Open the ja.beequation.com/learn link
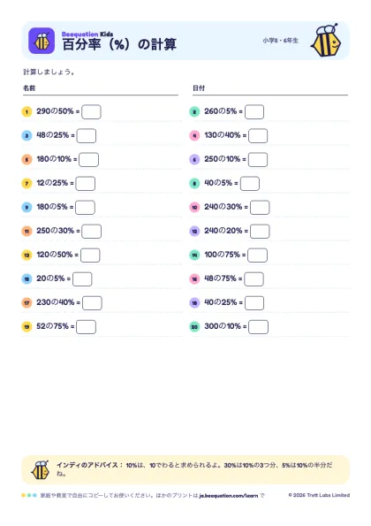 (229, 495)
